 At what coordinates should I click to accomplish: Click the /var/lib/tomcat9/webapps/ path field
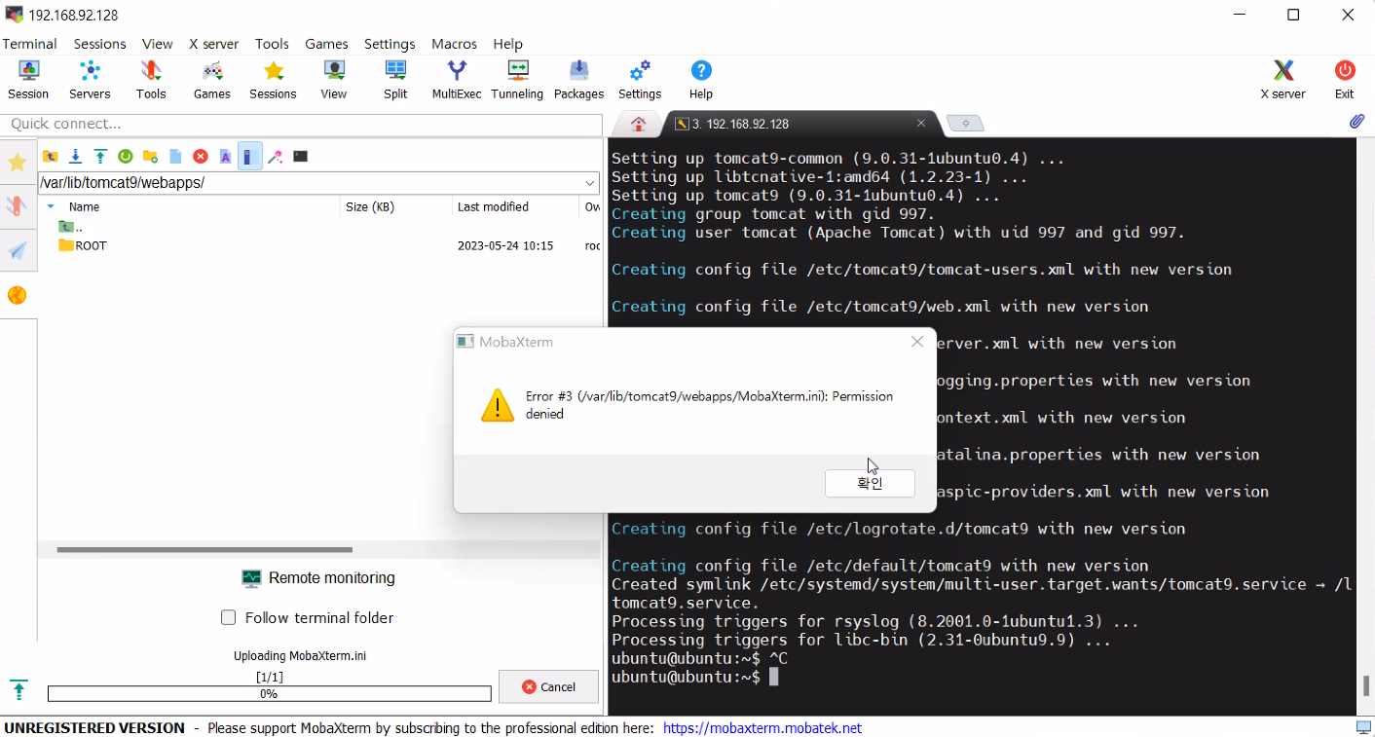310,183
